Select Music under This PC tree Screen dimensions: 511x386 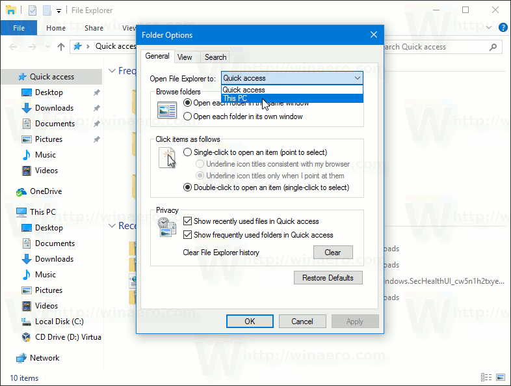point(46,275)
